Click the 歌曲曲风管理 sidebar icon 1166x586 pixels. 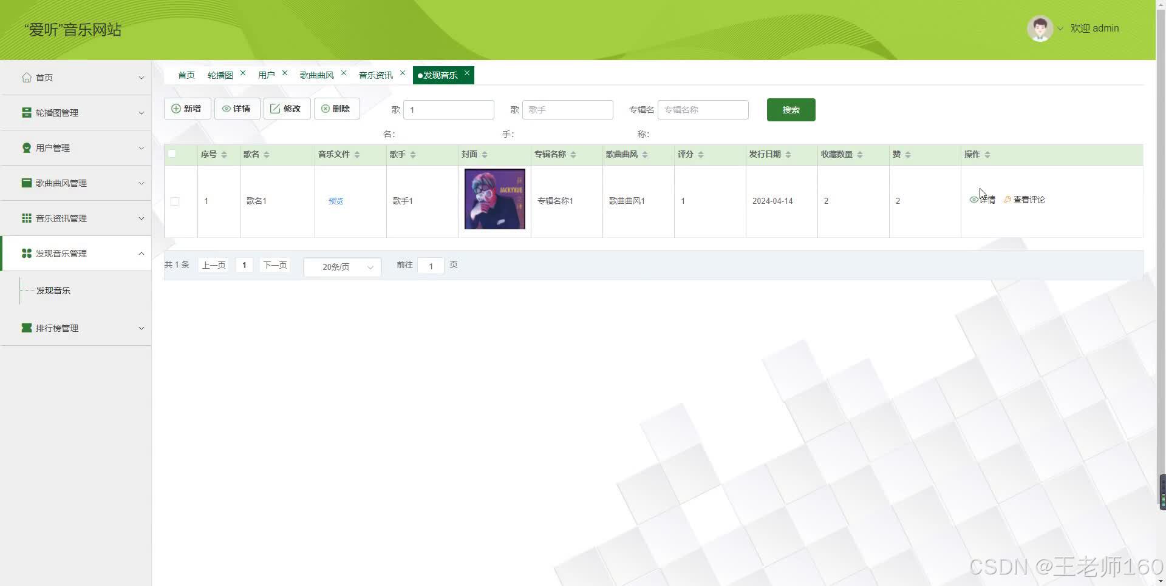(x=27, y=183)
